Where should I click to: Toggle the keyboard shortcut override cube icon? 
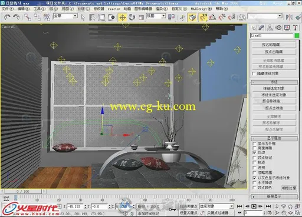pos(192,18)
